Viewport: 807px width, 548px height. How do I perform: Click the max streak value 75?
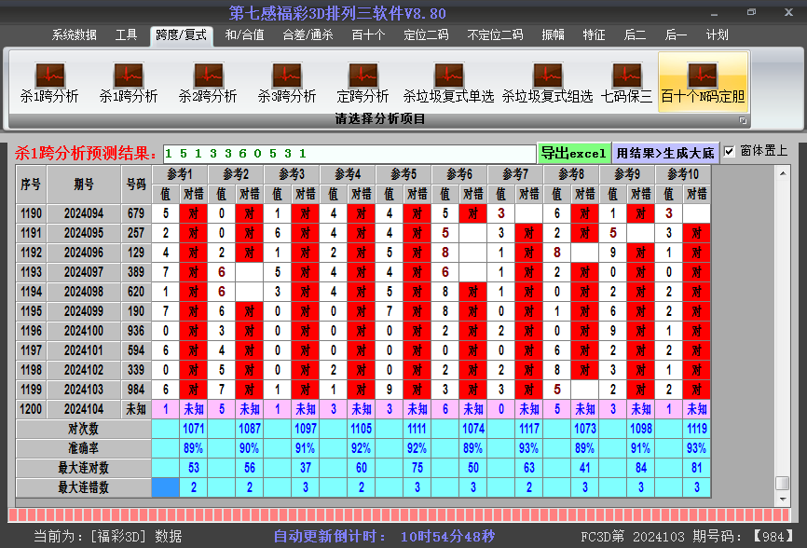[417, 468]
